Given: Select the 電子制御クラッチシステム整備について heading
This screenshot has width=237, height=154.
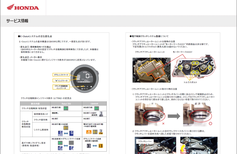Looking at the screenshot, I should point(149,36).
